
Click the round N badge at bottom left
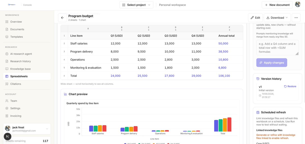pos(8,137)
